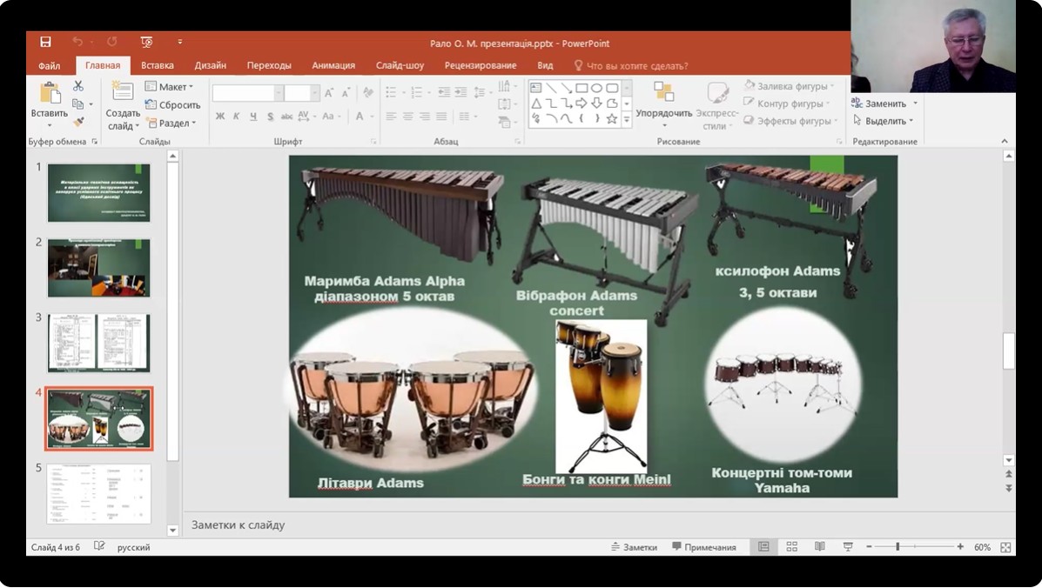This screenshot has width=1042, height=588.
Task: Open Эффекты фигуры shape effects dropdown
Action: point(789,121)
